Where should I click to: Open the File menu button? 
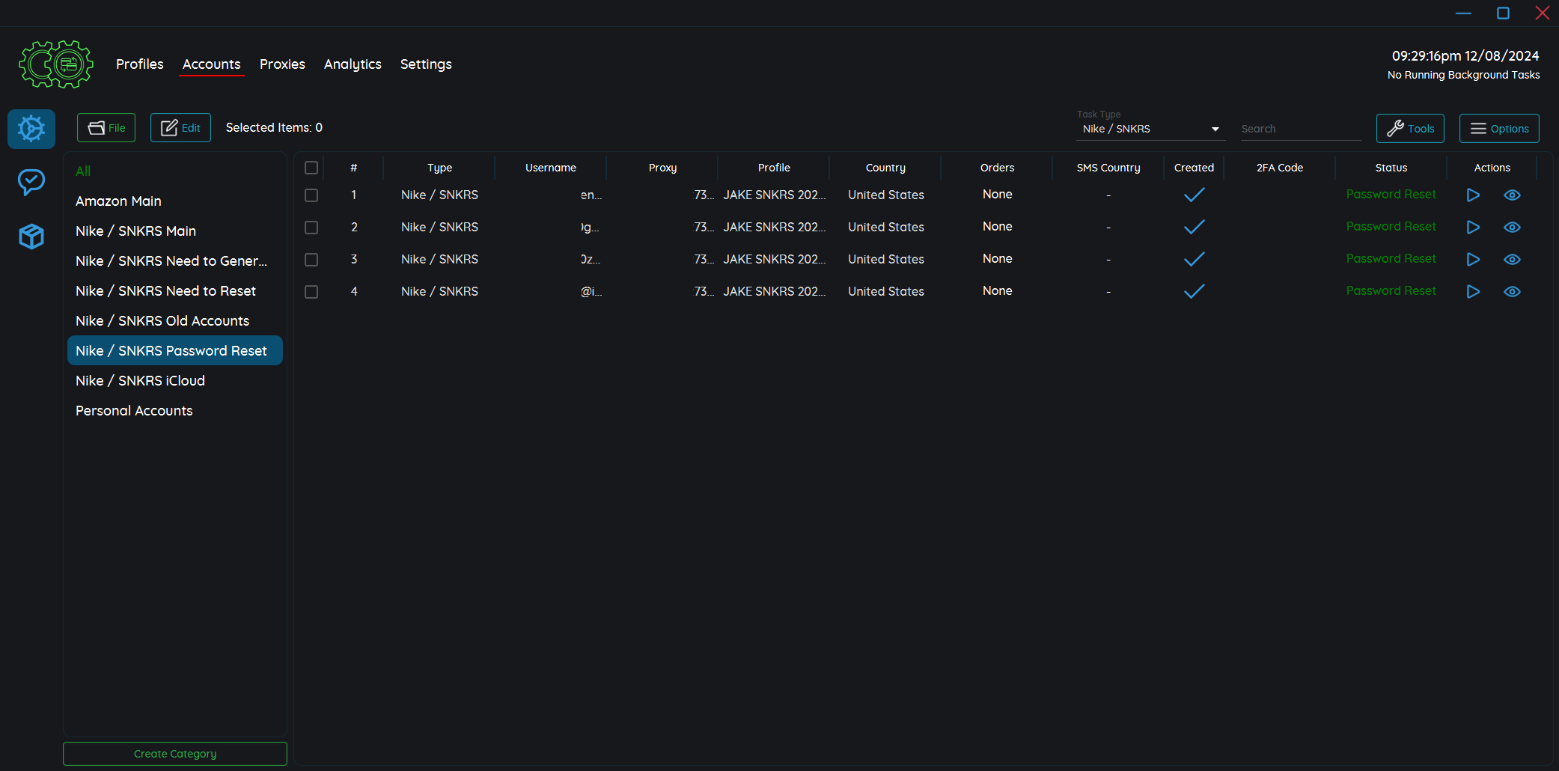(106, 128)
